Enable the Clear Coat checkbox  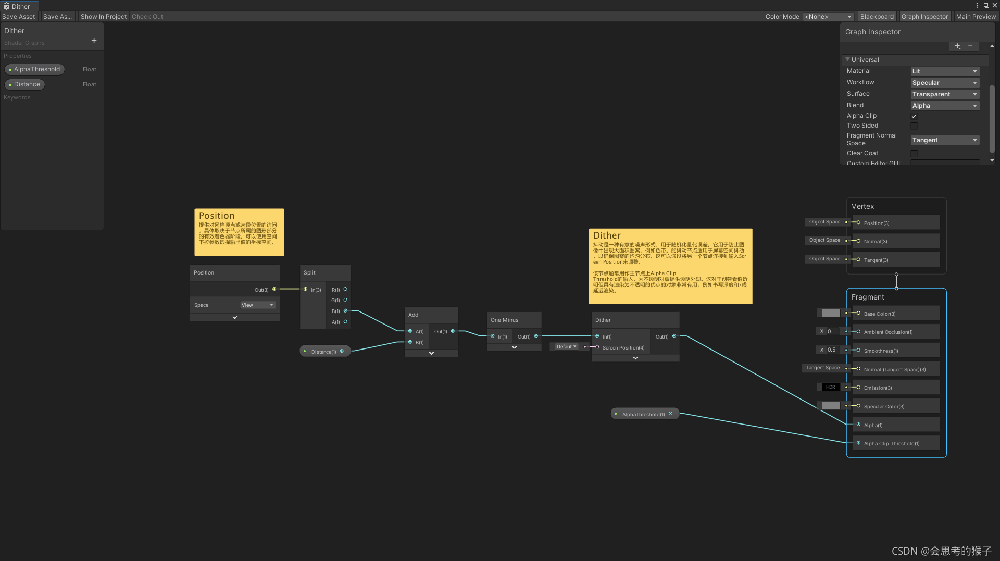[914, 153]
